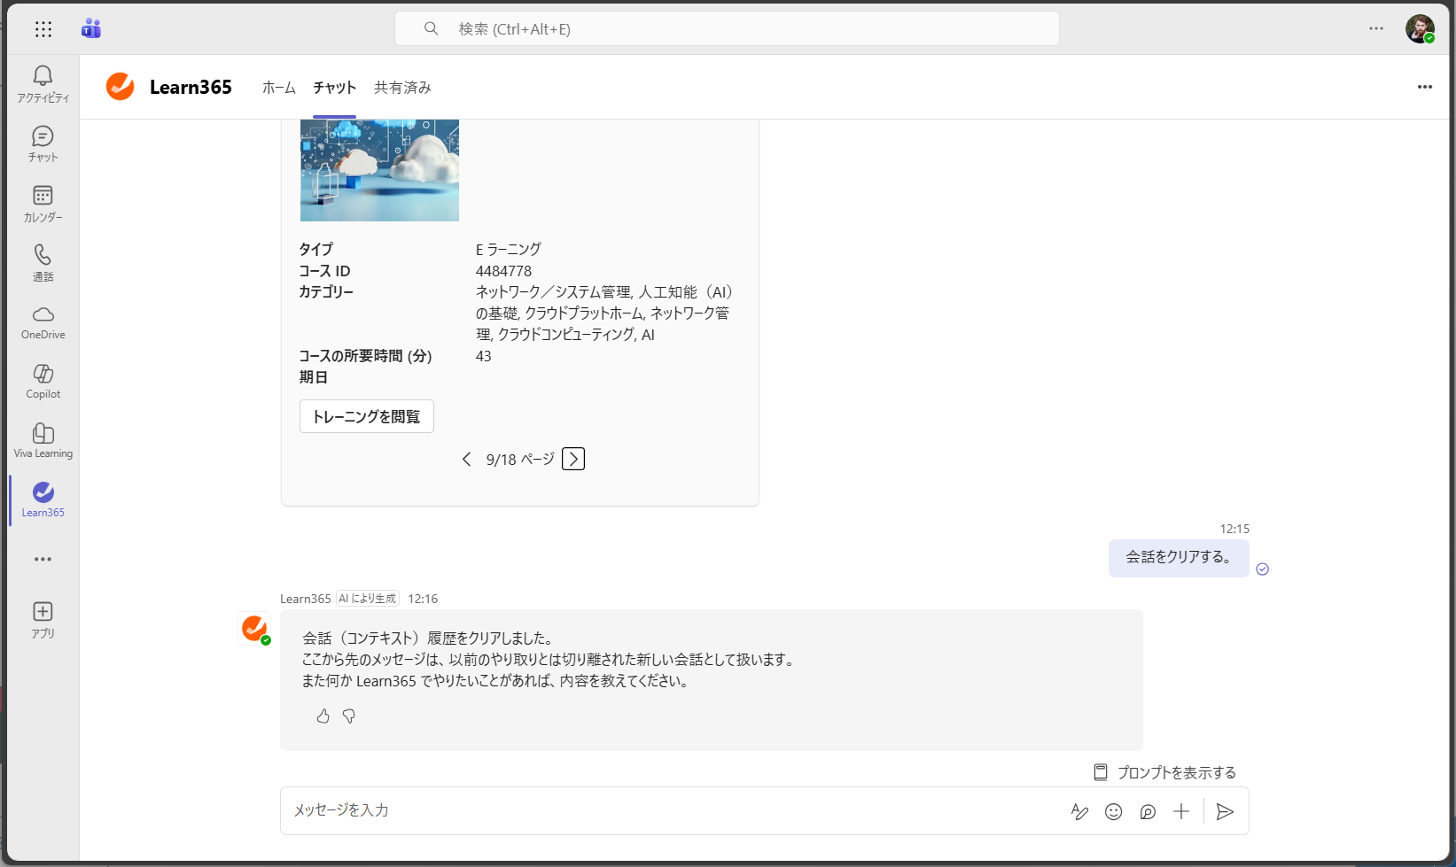Screen dimensions: 1456x867
Task: Open OneDrive from the sidebar
Action: click(43, 321)
